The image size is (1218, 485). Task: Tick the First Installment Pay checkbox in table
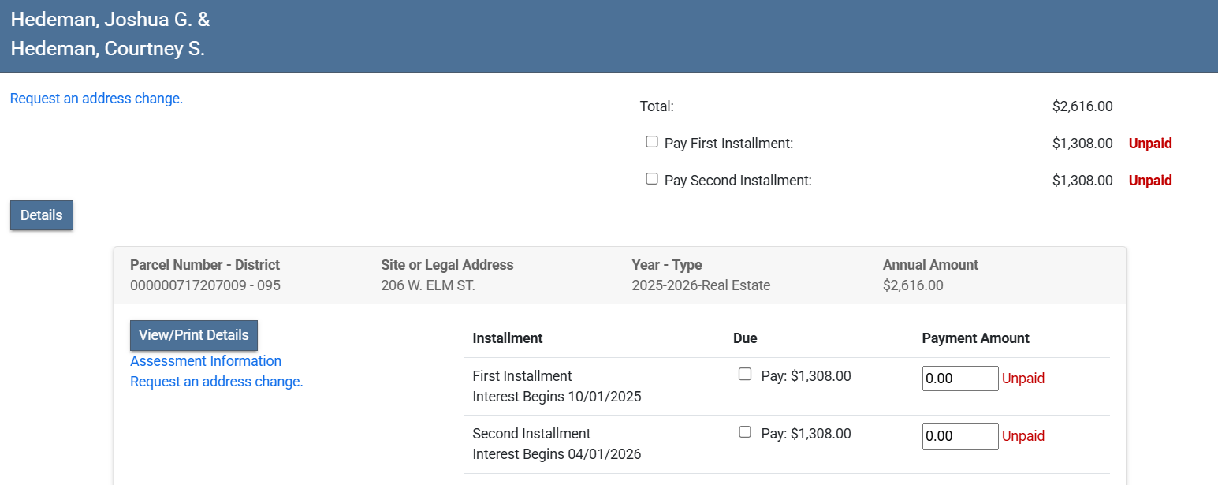pos(745,375)
